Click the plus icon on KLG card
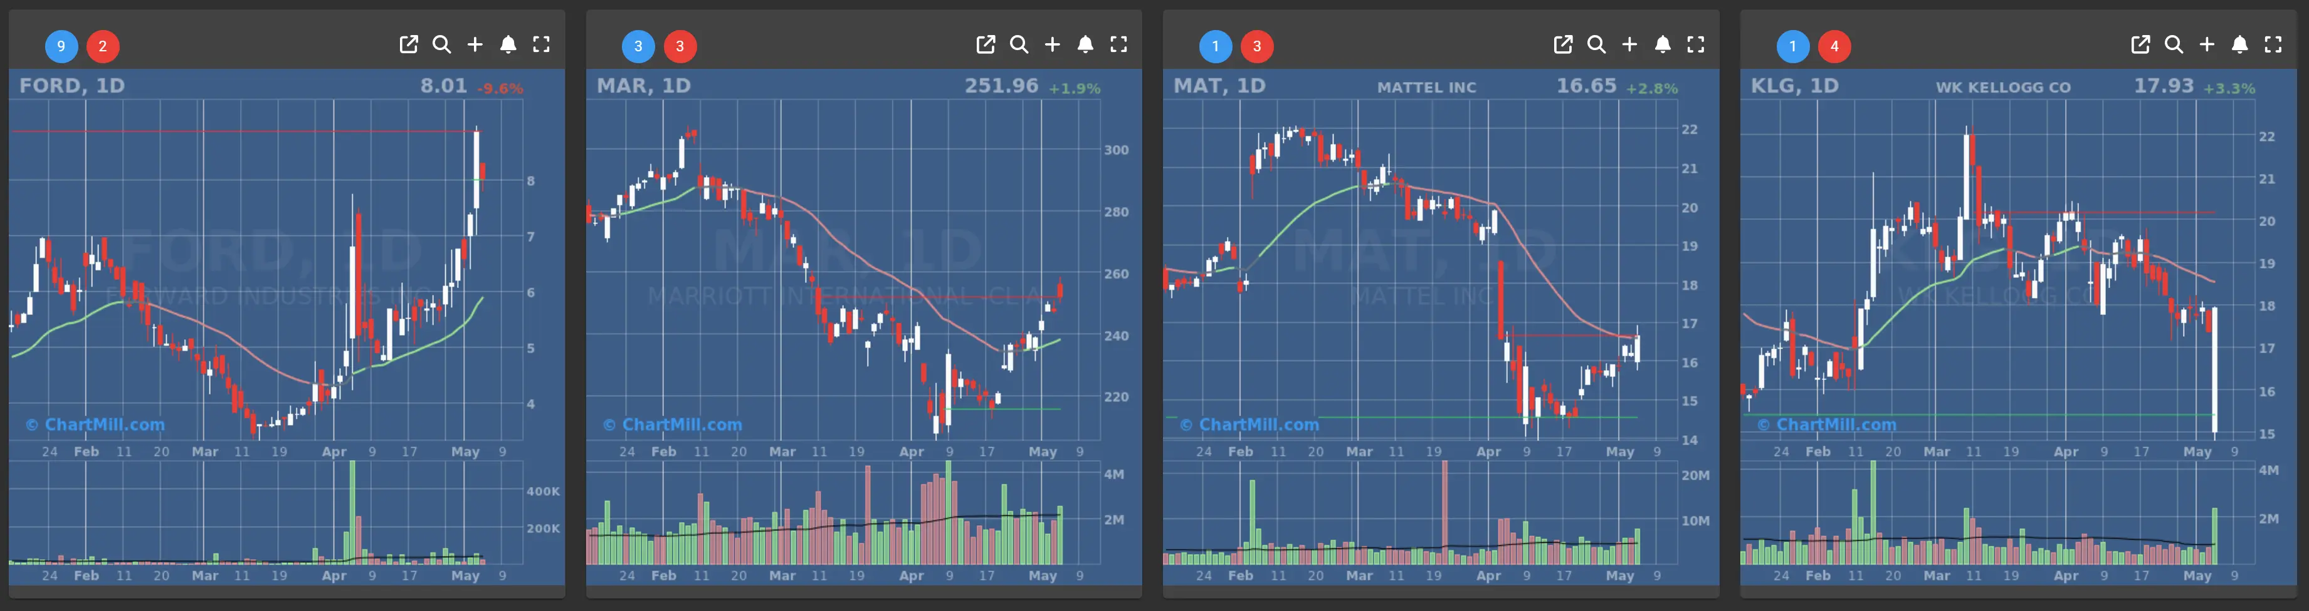The width and height of the screenshot is (2309, 611). pyautogui.click(x=2207, y=44)
